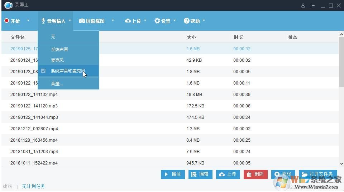Click size cell 945.7 KB

pos(195,163)
